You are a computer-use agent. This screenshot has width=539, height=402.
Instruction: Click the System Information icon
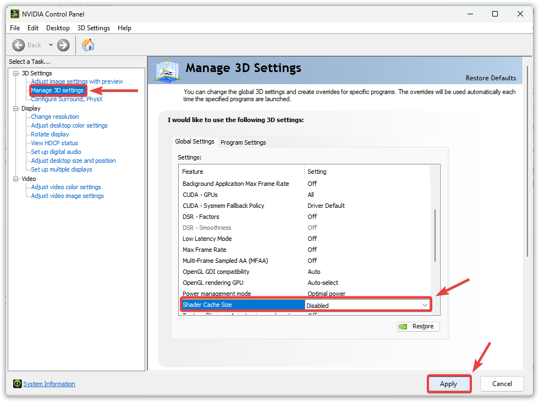(18, 384)
